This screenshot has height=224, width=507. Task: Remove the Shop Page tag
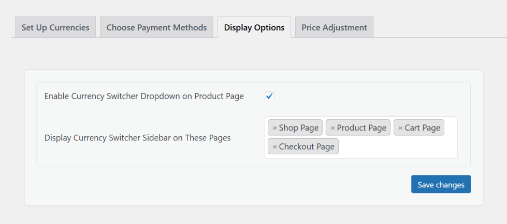click(x=274, y=128)
